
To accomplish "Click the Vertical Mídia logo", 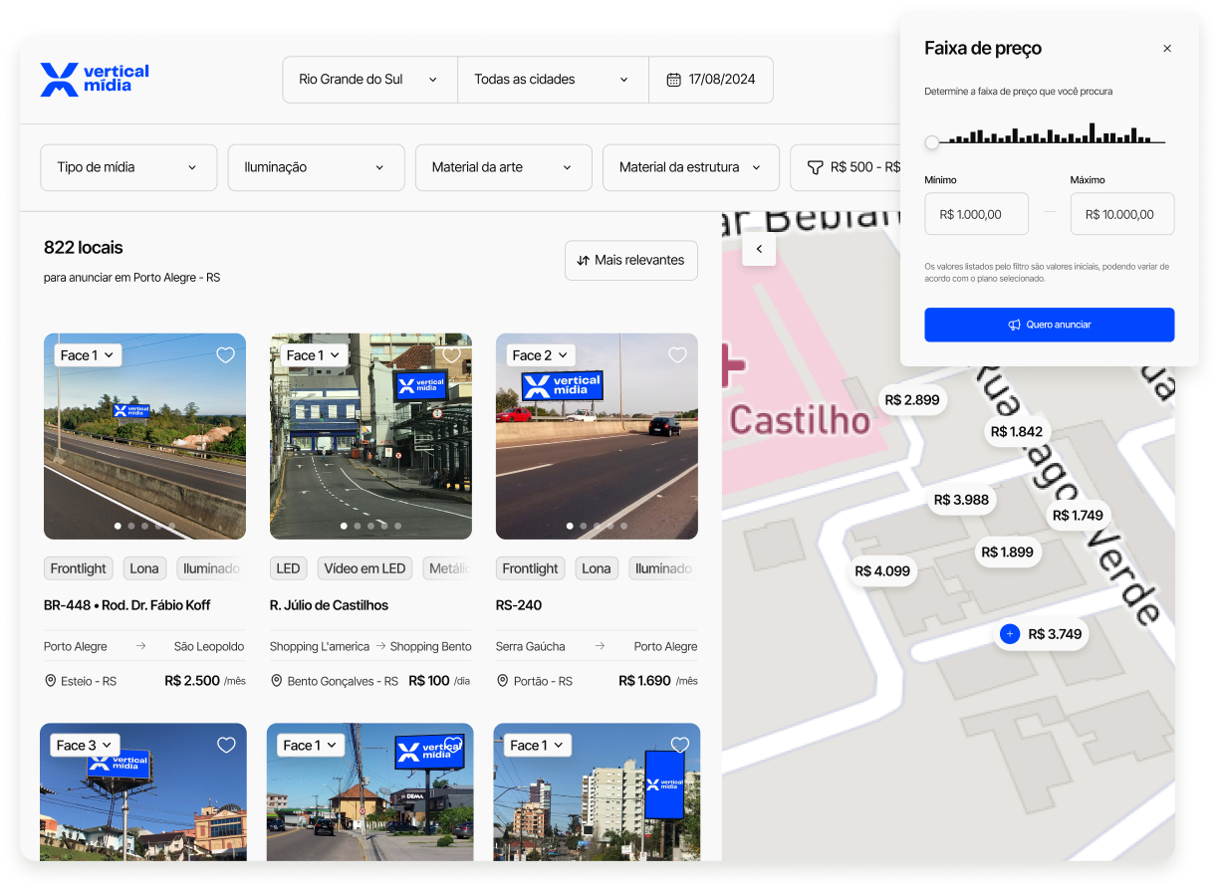I will [95, 80].
